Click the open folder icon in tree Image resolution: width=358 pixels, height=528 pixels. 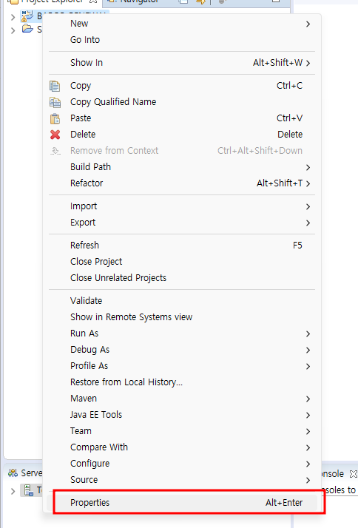(x=27, y=29)
